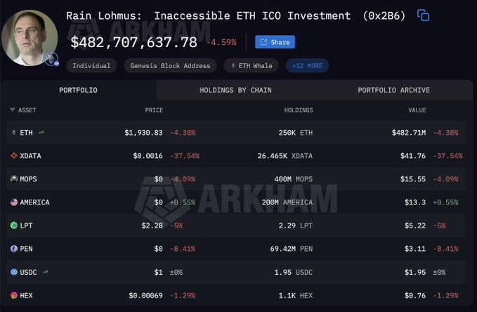477x312 pixels.
Task: Click the AMERICA flag token icon
Action: point(13,202)
